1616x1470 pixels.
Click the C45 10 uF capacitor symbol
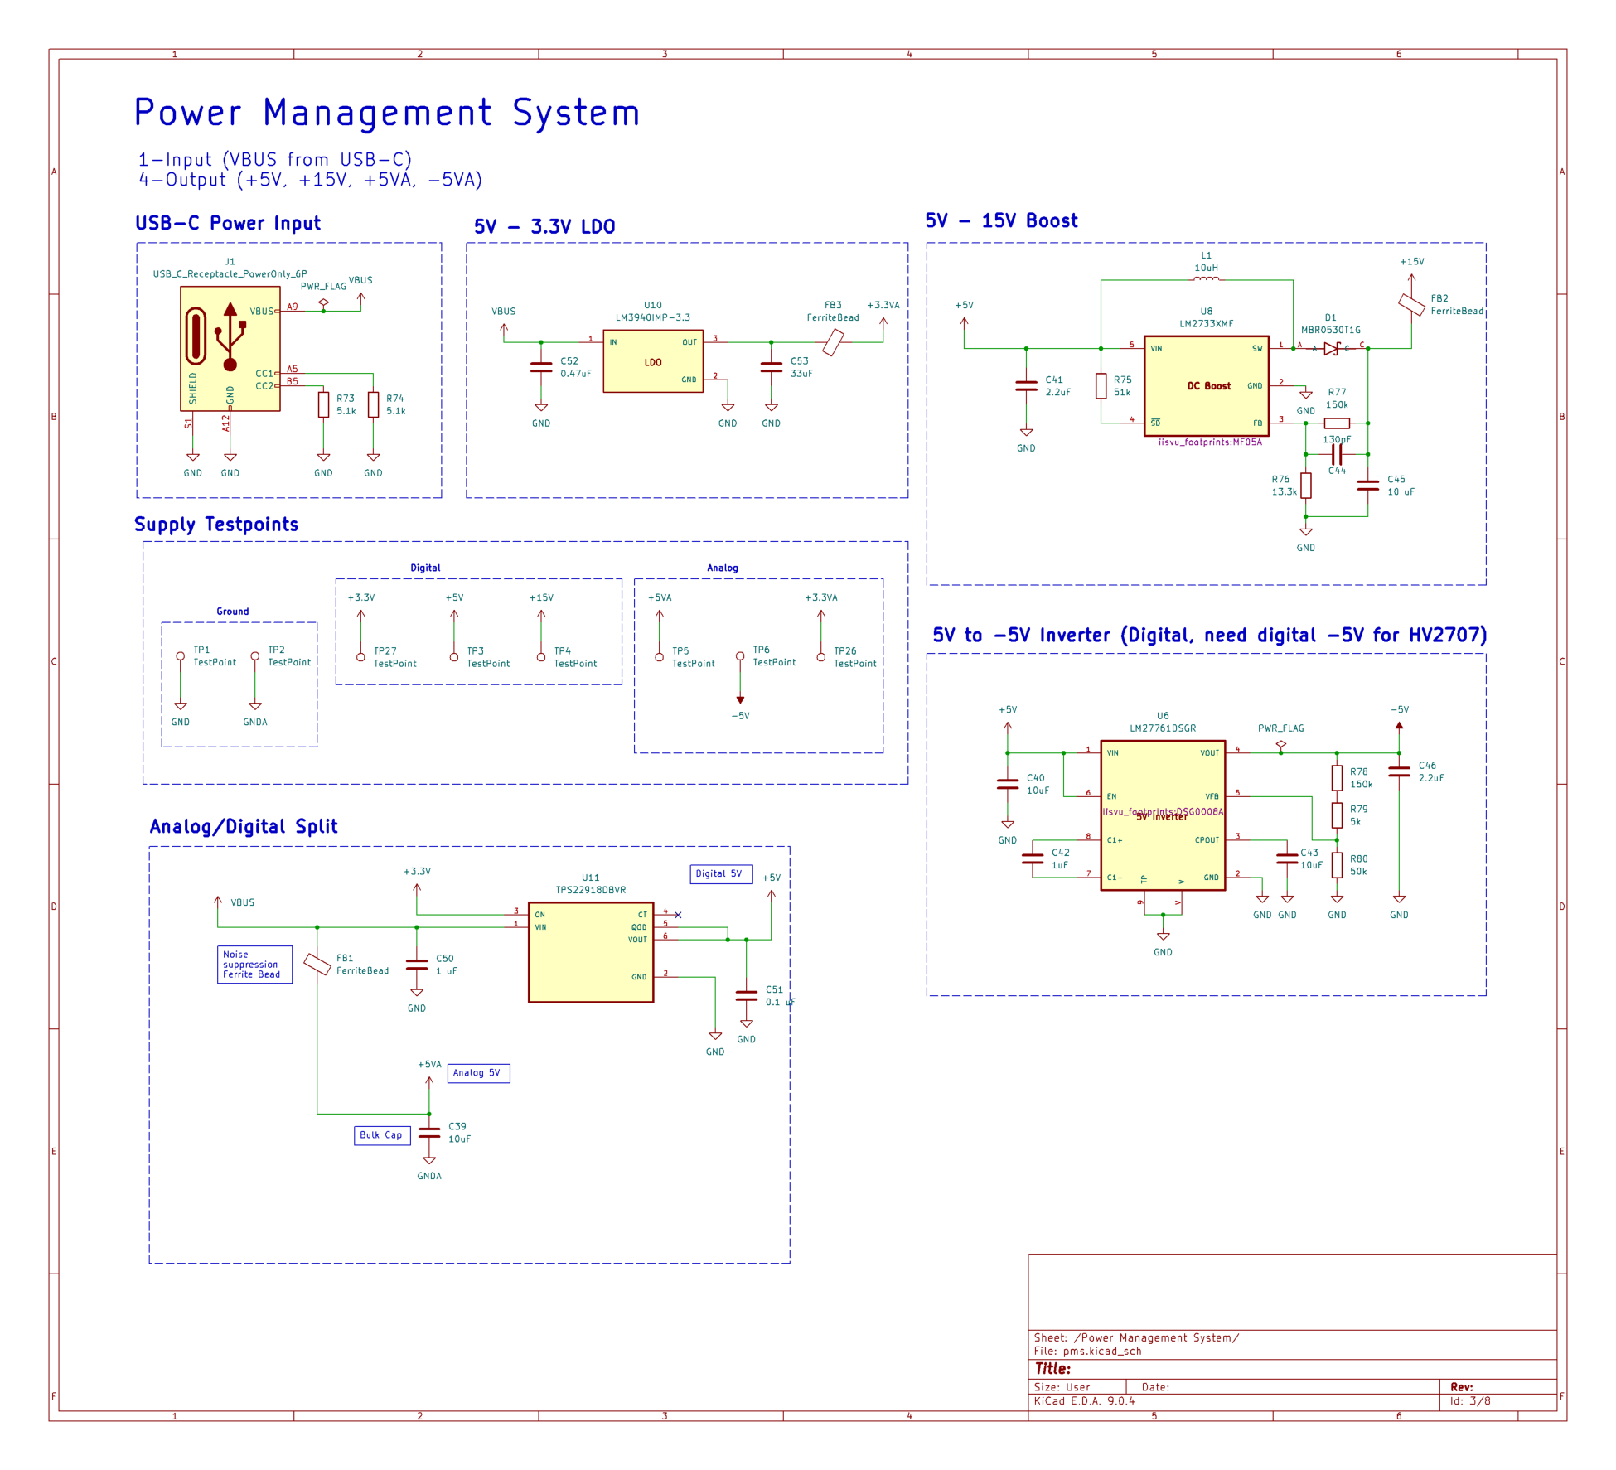coord(1368,486)
